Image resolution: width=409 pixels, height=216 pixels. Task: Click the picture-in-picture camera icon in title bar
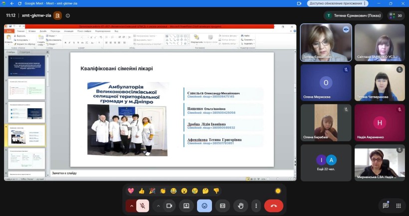coord(299,3)
